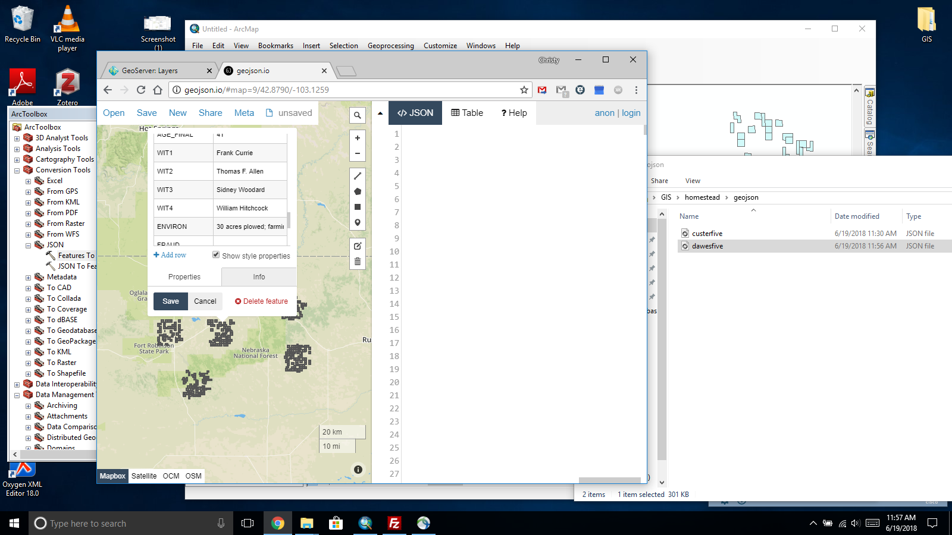Click the Save feature button
The height and width of the screenshot is (535, 952).
coord(171,301)
